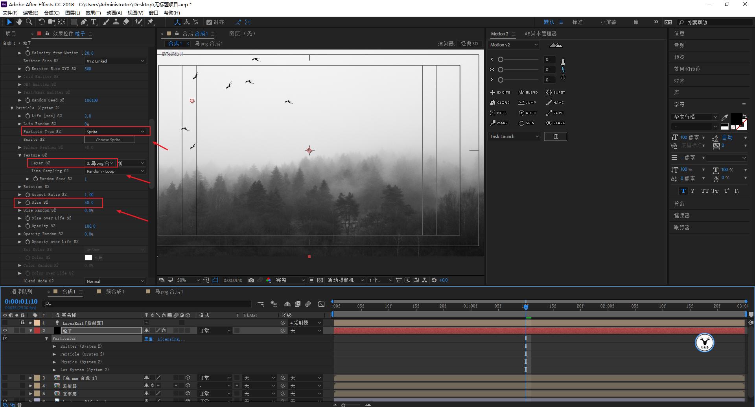The width and height of the screenshot is (755, 407).
Task: Take snapshot with camera icon
Action: tap(251, 280)
